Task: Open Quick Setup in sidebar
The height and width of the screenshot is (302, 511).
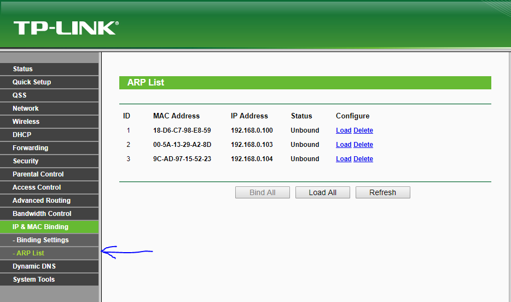Action: click(49, 82)
